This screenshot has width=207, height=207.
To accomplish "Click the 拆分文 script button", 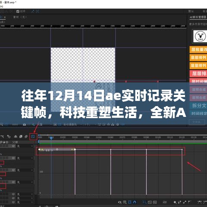I will pos(198,106).
